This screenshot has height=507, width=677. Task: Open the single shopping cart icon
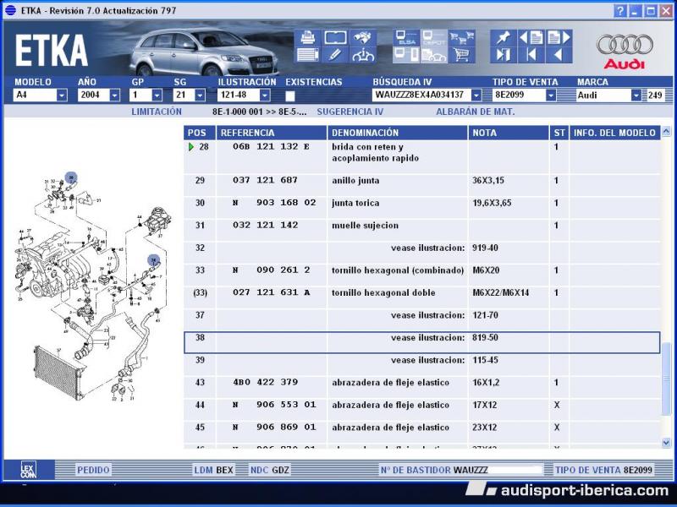[x=461, y=55]
